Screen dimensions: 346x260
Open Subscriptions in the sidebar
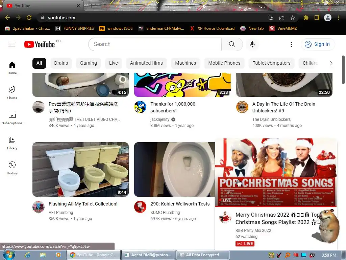(x=12, y=118)
